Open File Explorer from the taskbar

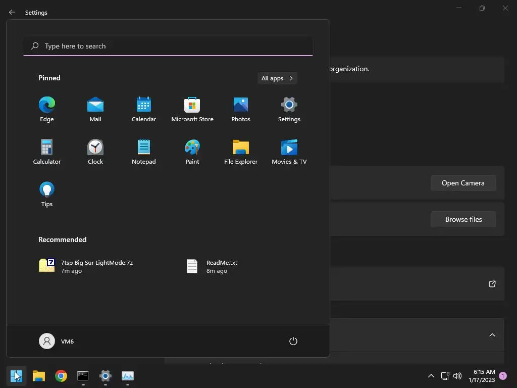pyautogui.click(x=38, y=376)
